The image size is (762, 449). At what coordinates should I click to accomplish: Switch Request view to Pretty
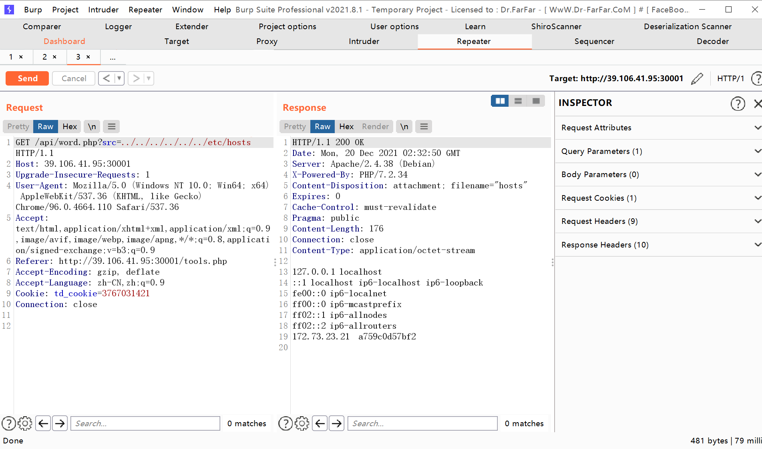click(x=18, y=126)
